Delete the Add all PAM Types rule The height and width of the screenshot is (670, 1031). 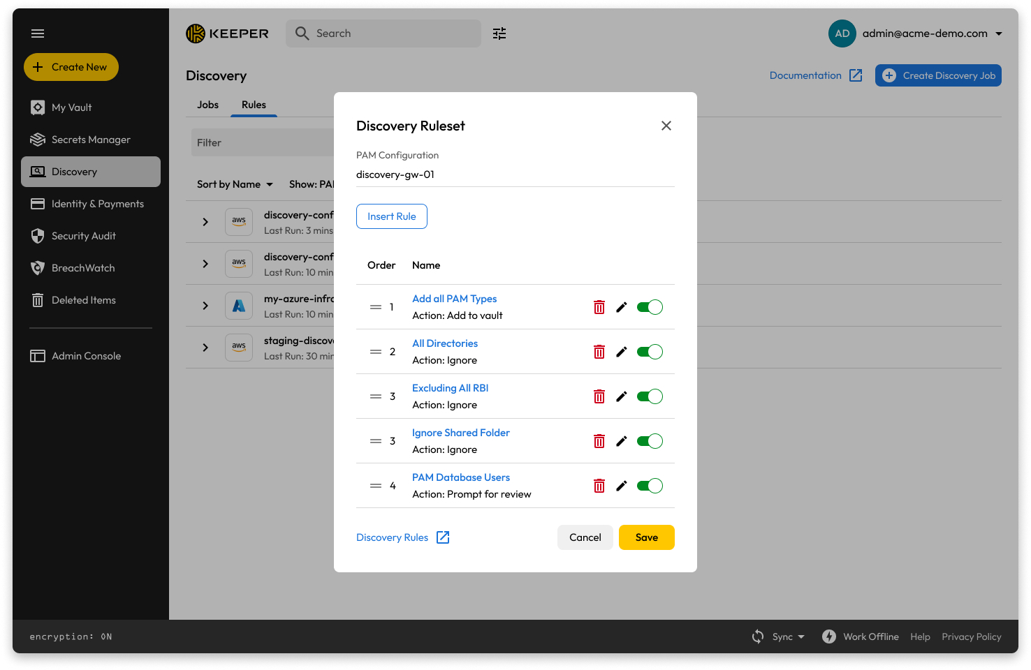599,307
